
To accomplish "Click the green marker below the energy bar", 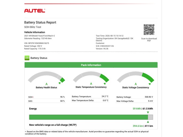I will [x=148, y=122].
